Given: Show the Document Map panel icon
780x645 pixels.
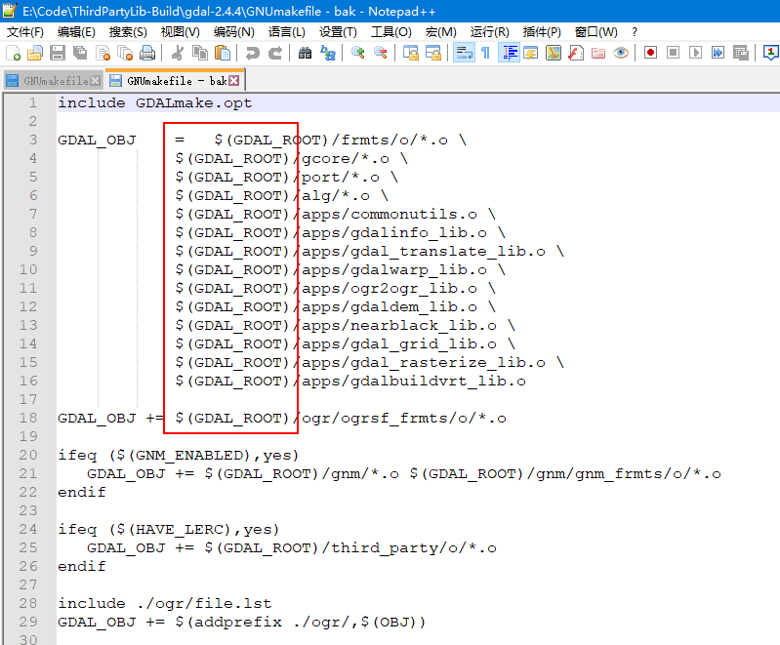Looking at the screenshot, I should click(x=554, y=53).
